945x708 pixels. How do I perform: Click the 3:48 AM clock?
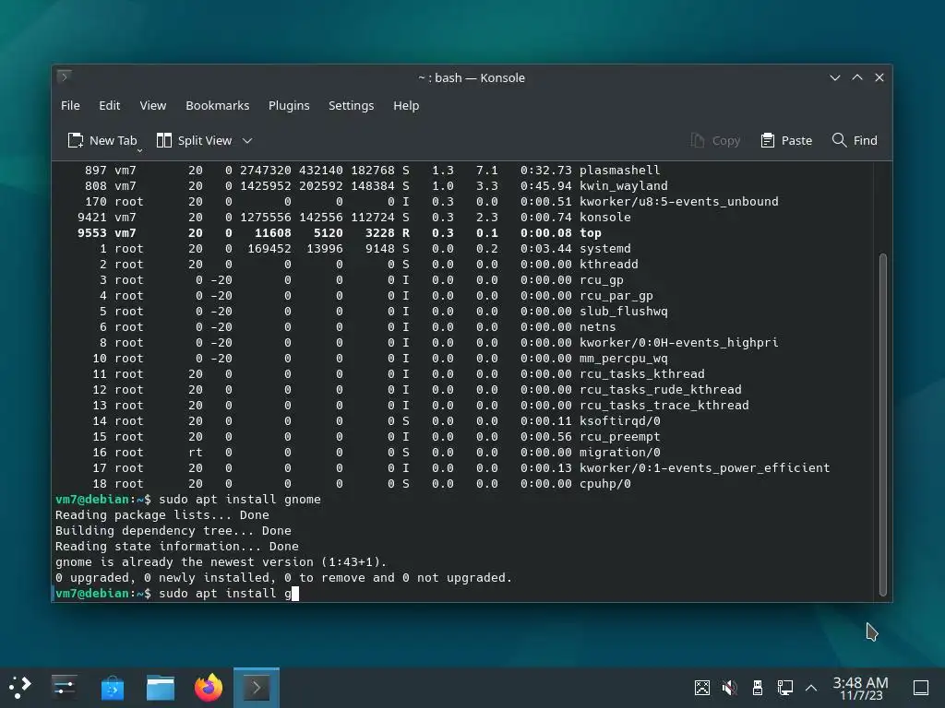click(x=861, y=683)
